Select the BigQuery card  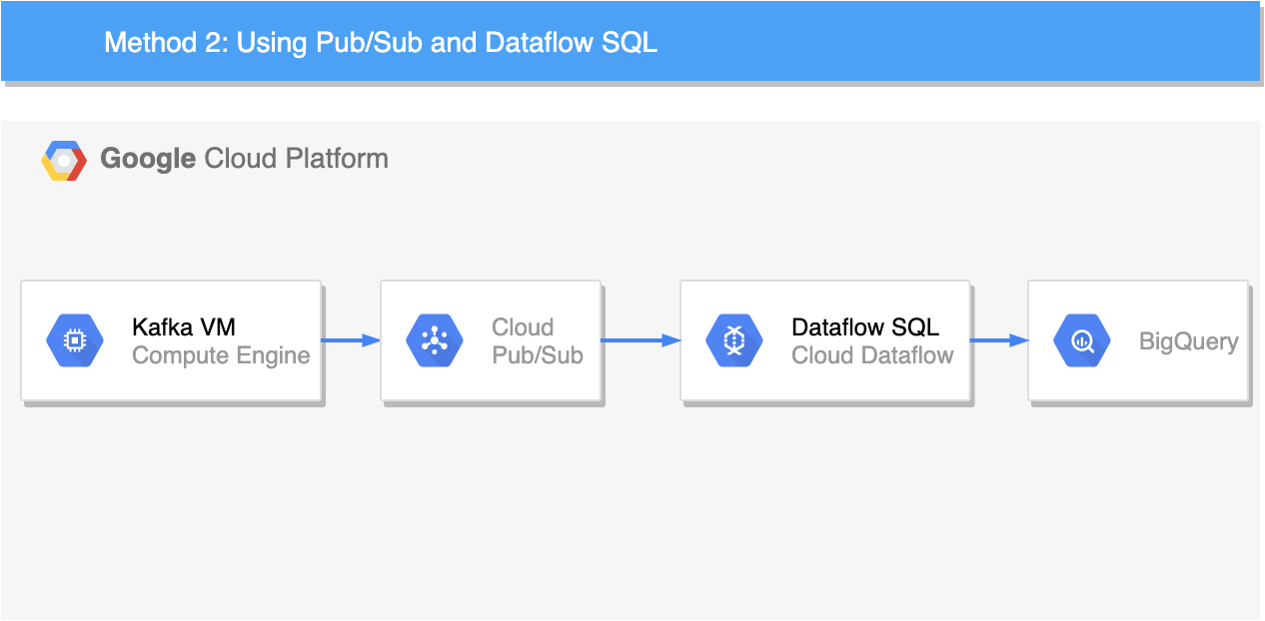point(1138,340)
